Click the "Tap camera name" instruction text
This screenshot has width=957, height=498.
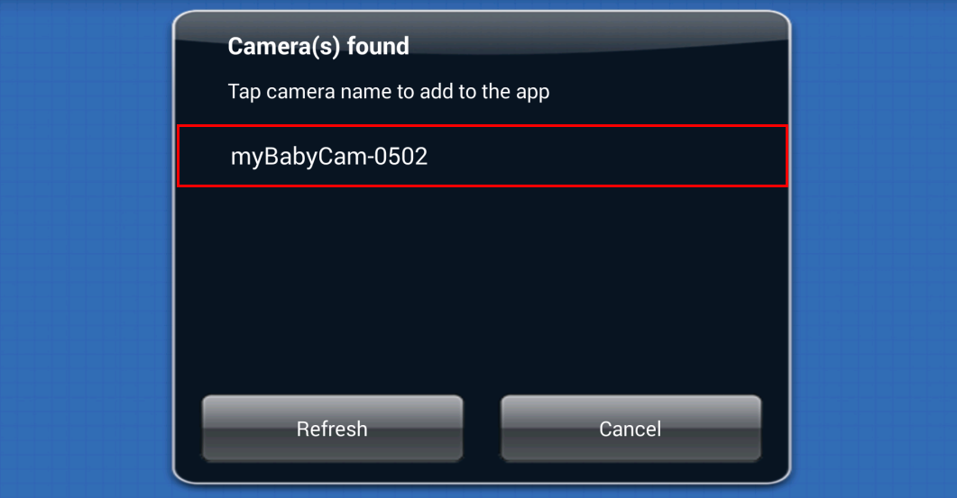(x=388, y=92)
